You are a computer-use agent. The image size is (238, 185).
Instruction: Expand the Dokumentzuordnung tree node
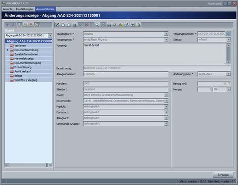pos(8,50)
